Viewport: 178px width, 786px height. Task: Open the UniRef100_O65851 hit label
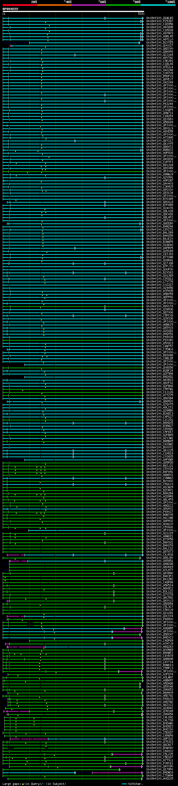(x=159, y=561)
